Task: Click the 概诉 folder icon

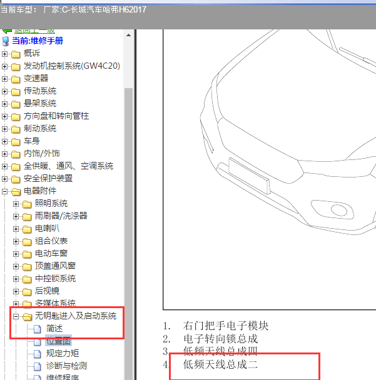Action: (16, 54)
